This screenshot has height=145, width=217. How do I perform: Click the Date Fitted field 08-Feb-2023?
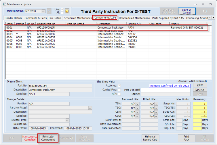(38, 128)
